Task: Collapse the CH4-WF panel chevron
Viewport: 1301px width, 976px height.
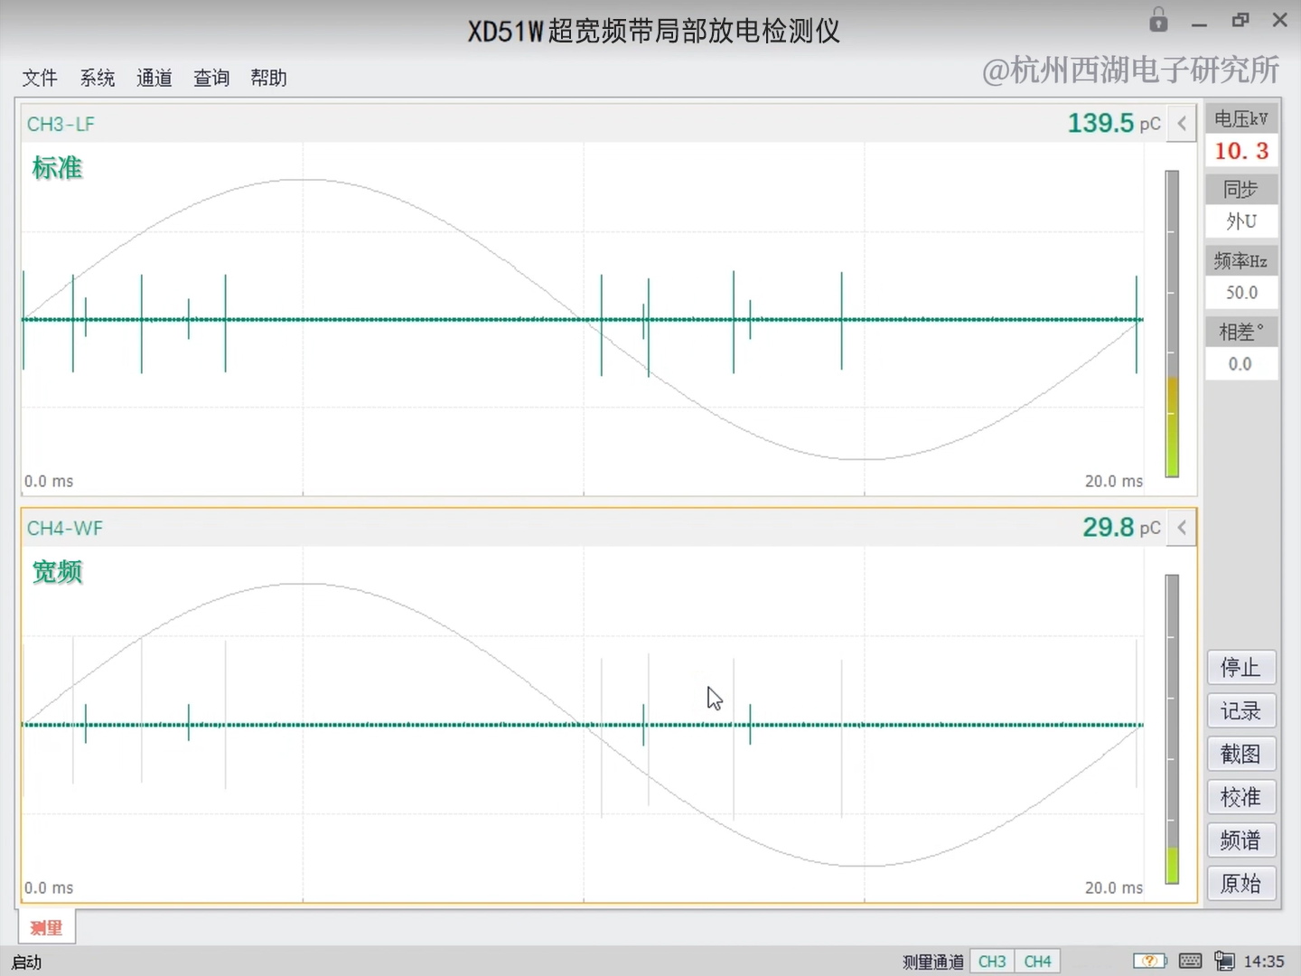Action: [x=1182, y=528]
